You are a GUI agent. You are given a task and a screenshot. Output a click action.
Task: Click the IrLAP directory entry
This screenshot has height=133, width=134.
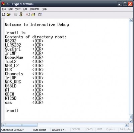tap(11, 78)
